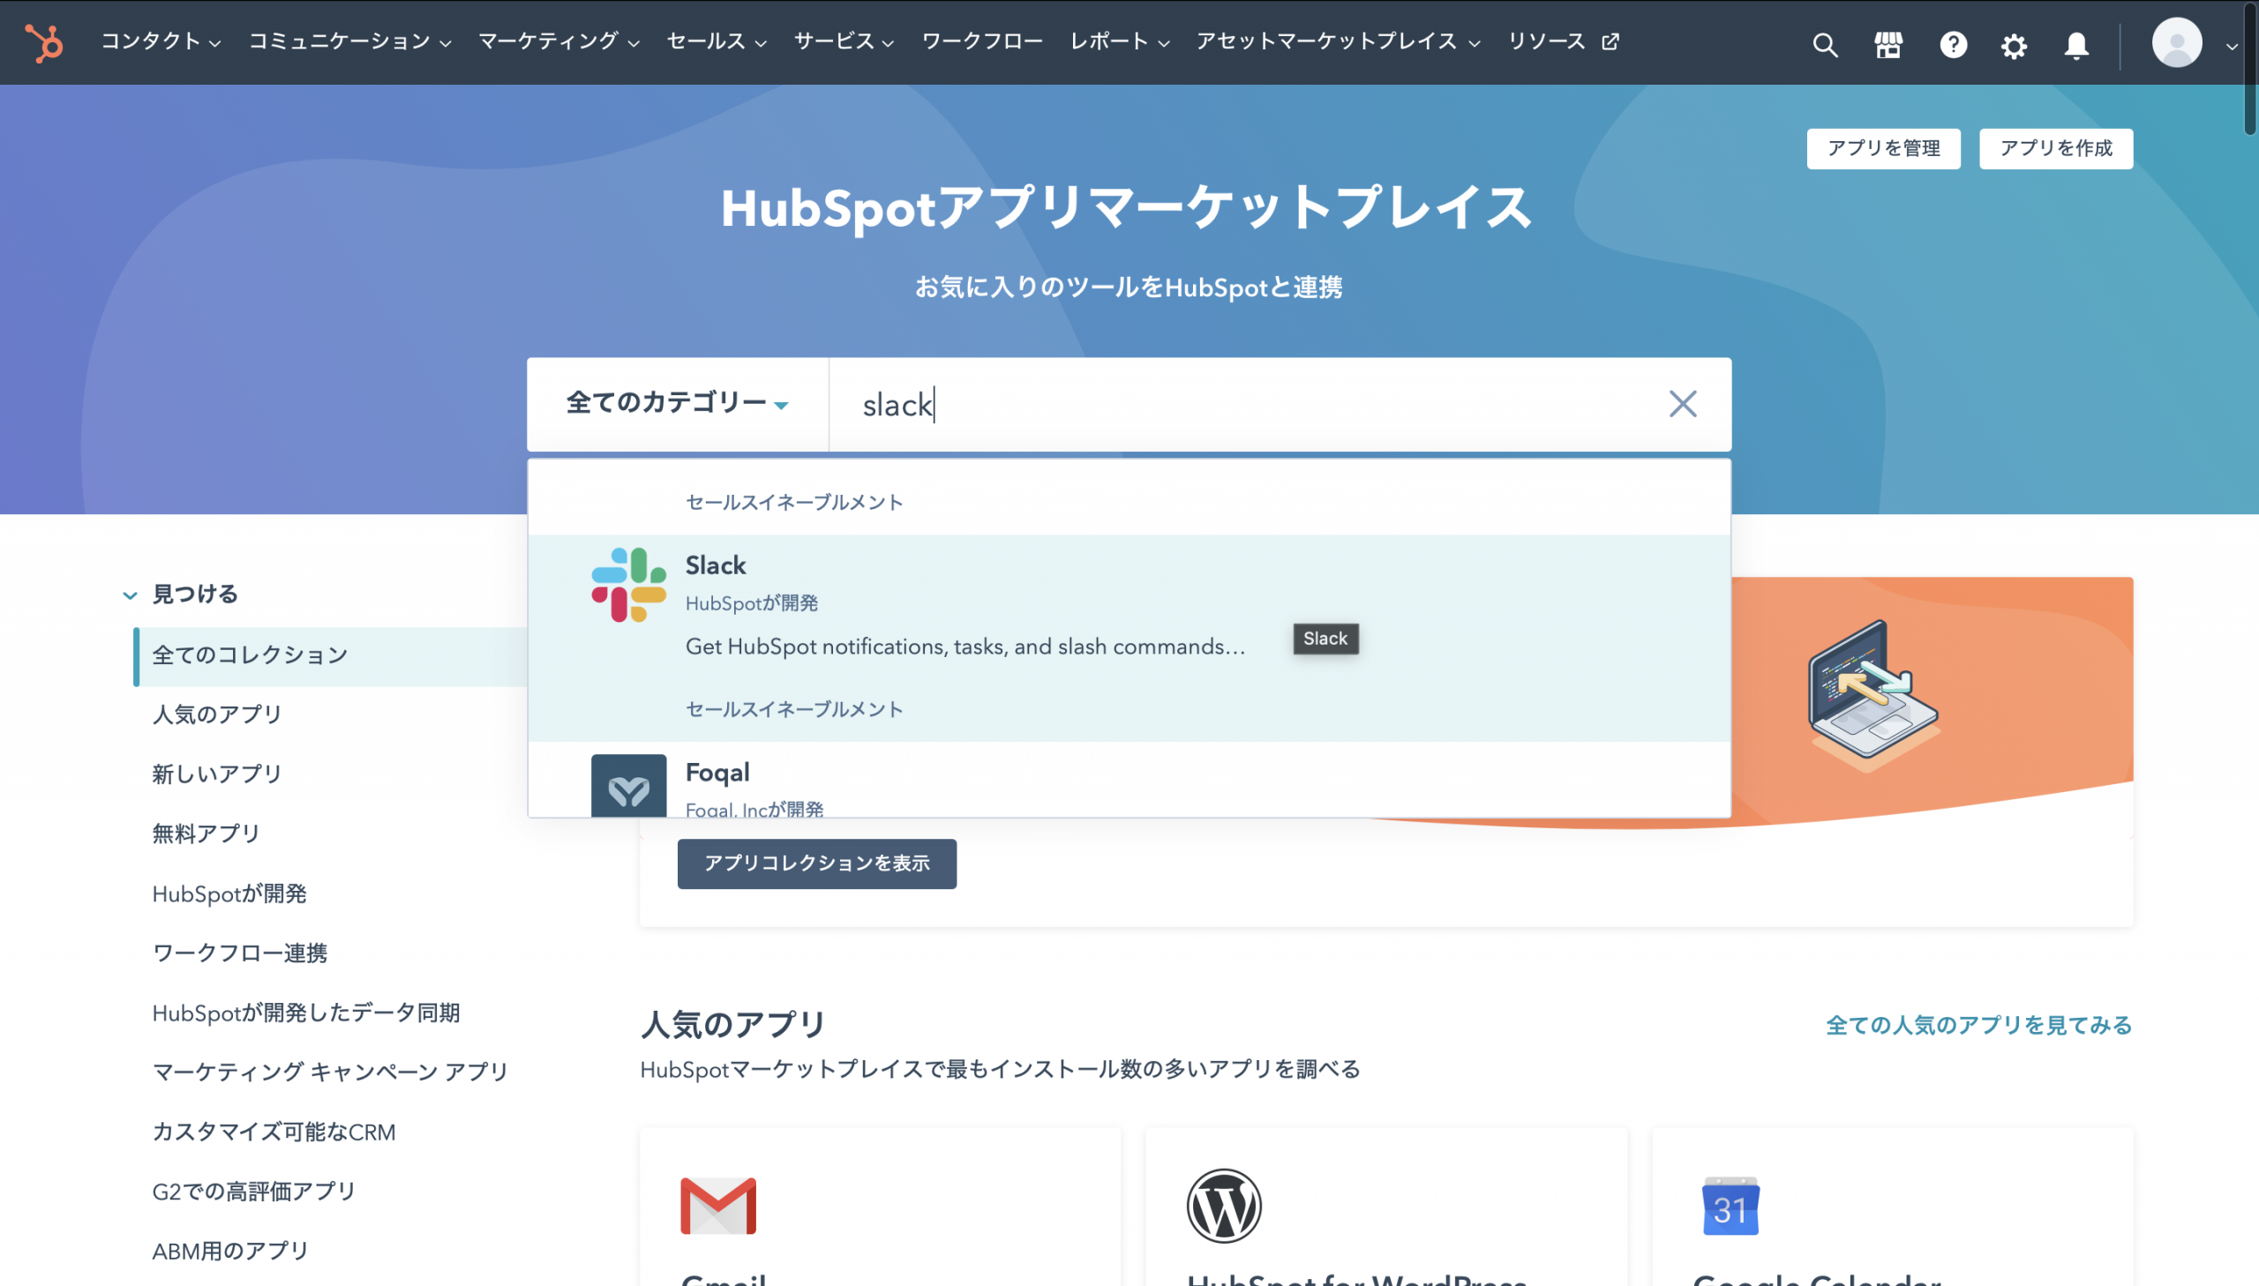The width and height of the screenshot is (2259, 1286).
Task: Select 人気のアプリ in sidebar
Action: coord(217,714)
